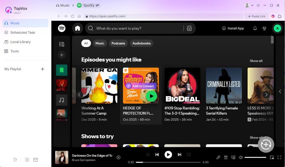Skip to next track
Viewport: 285px width, 167px height.
[180, 155]
